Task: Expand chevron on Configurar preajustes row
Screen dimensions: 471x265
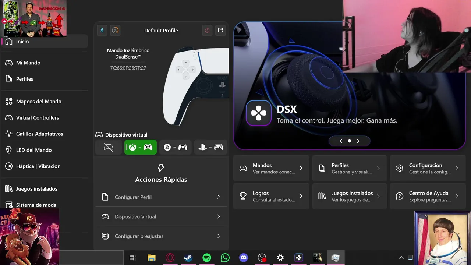Action: 219,236
